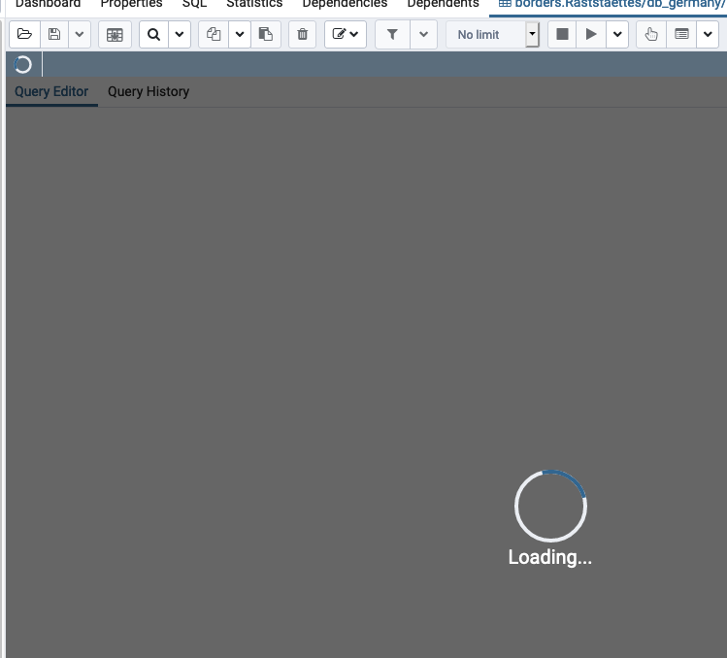Click the Find magnifier icon
This screenshot has width=727, height=658.
coord(153,35)
